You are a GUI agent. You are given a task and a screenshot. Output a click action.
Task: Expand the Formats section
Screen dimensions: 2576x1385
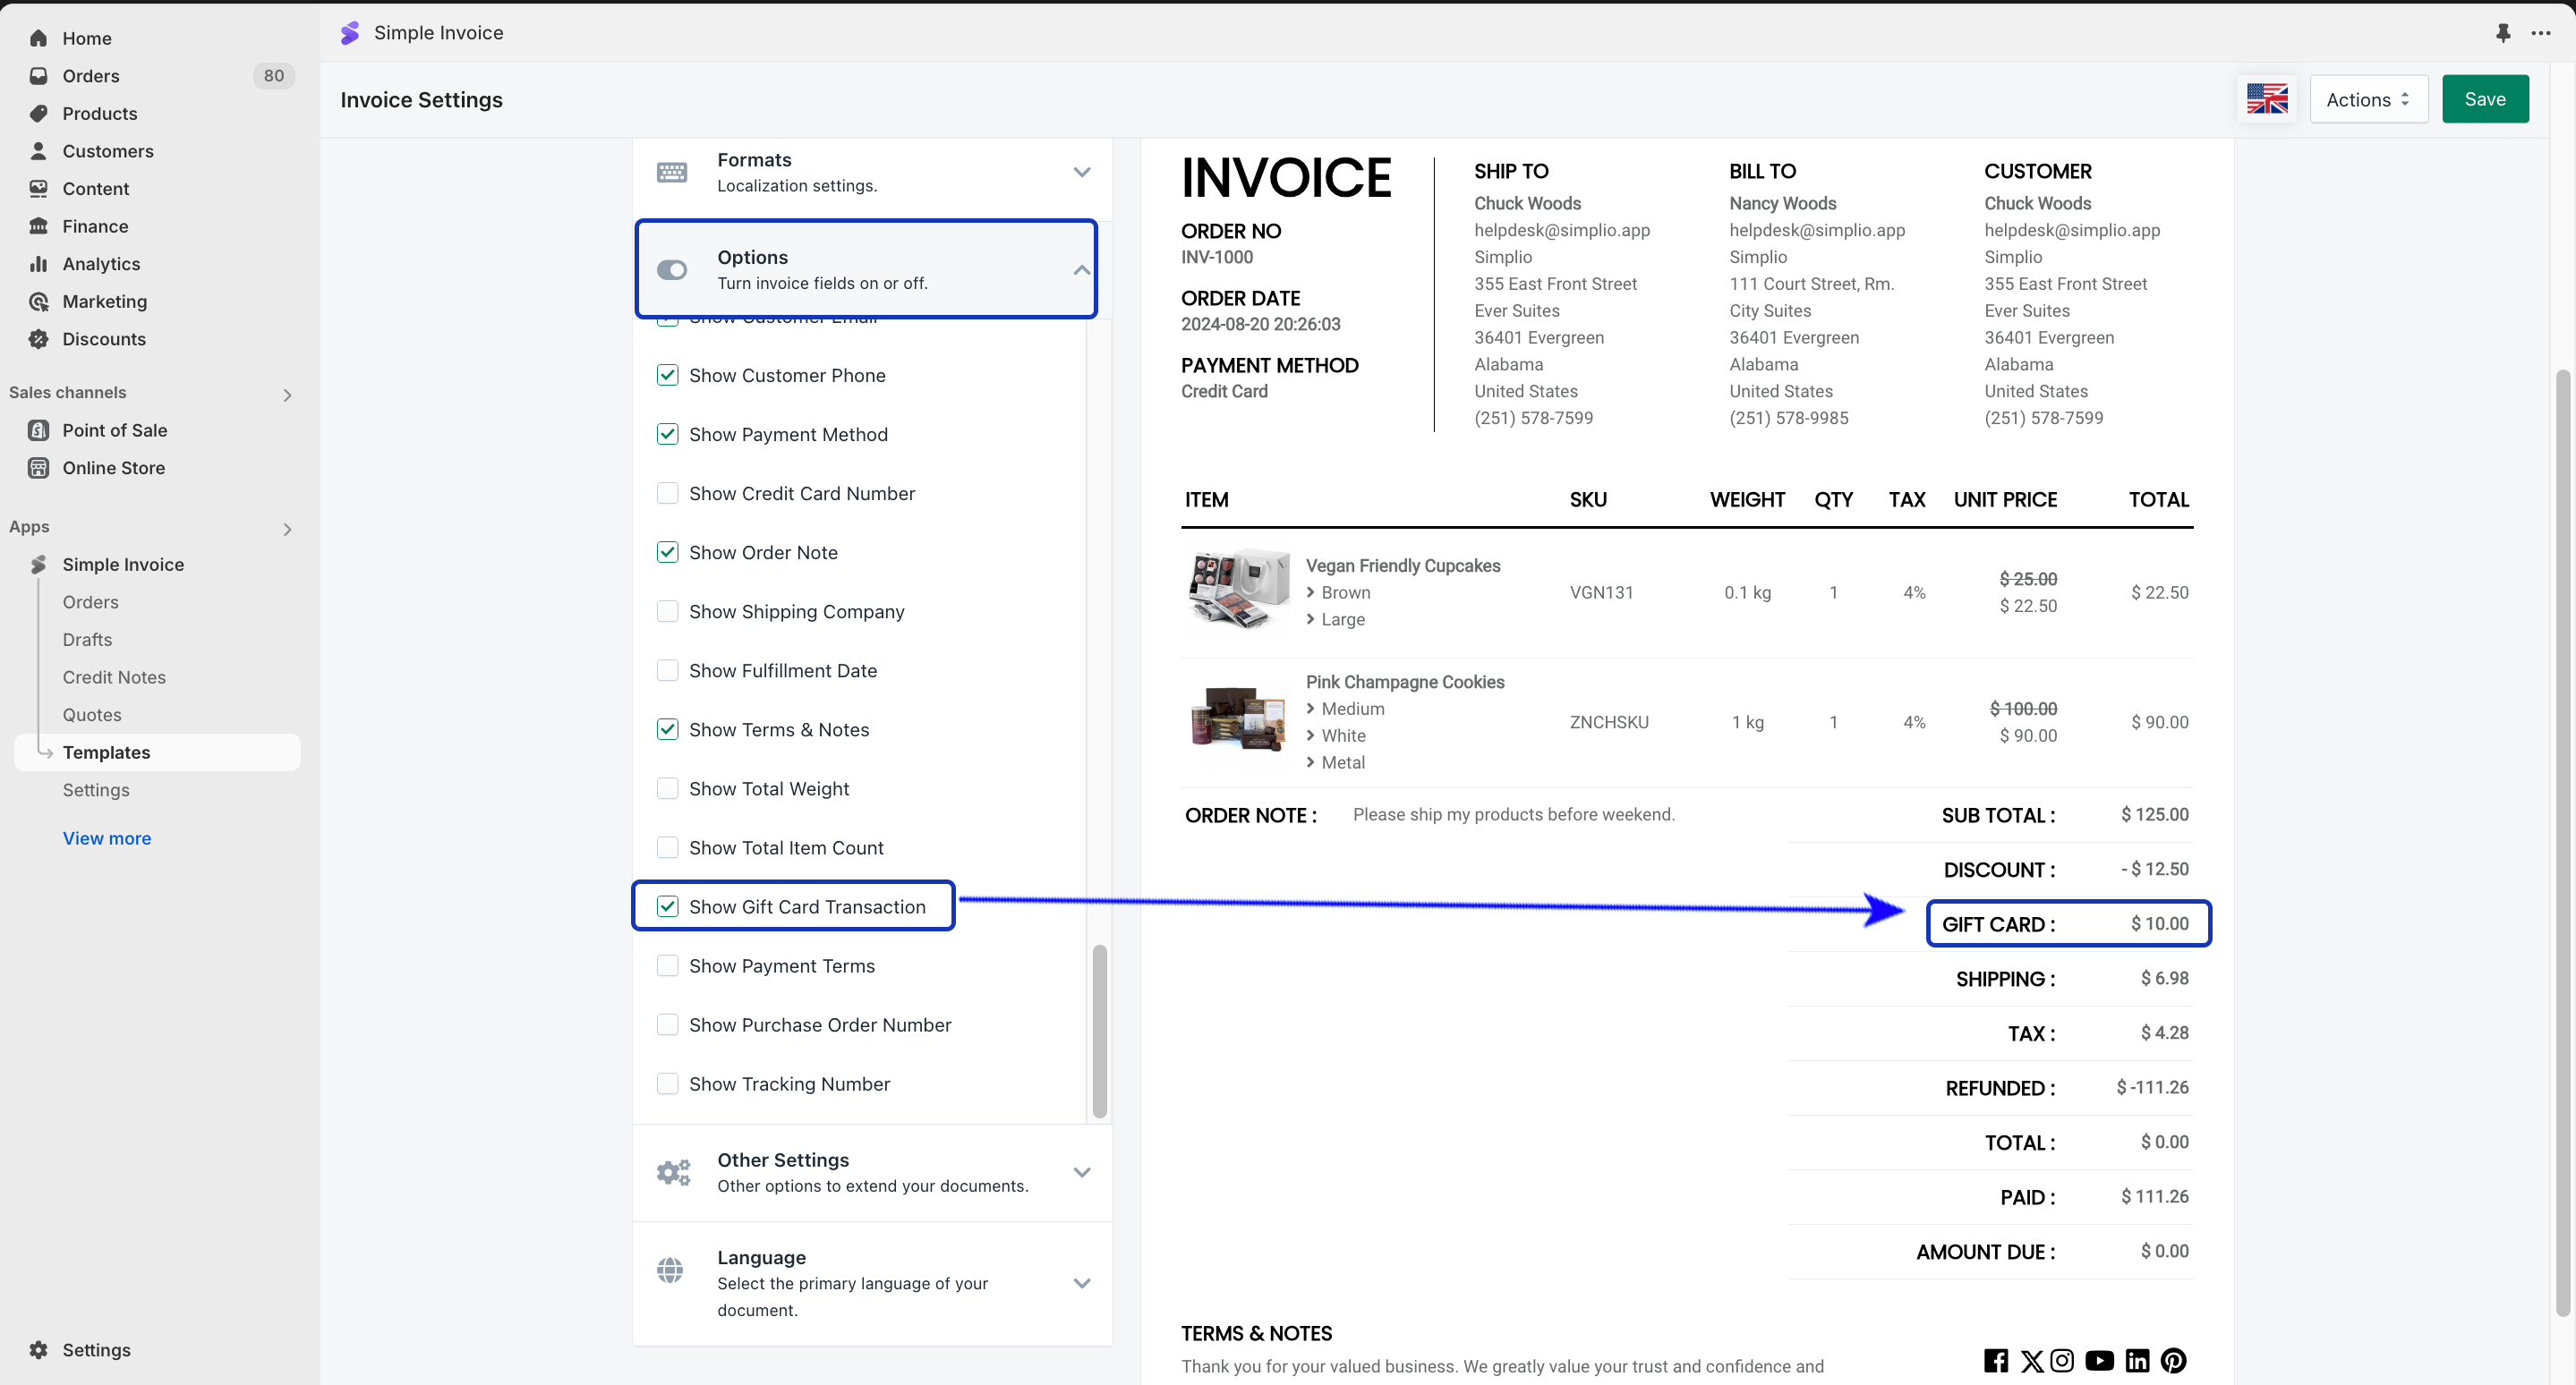(x=1081, y=172)
